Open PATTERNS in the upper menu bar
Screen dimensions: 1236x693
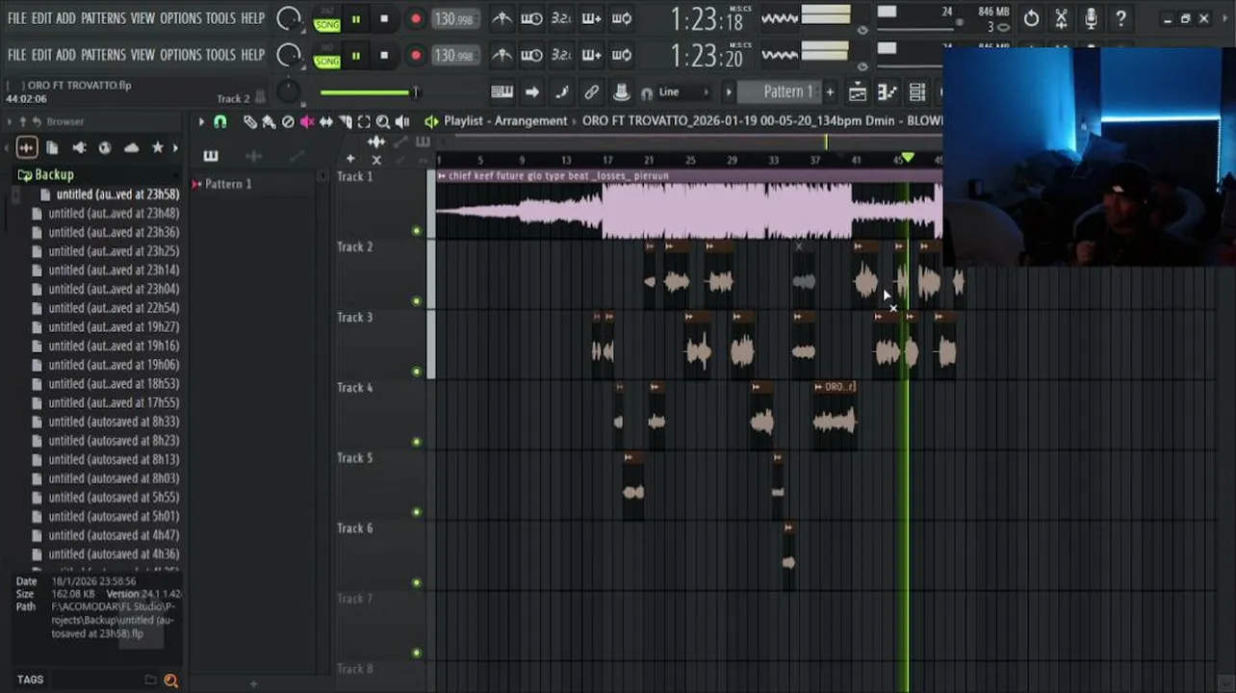click(103, 18)
